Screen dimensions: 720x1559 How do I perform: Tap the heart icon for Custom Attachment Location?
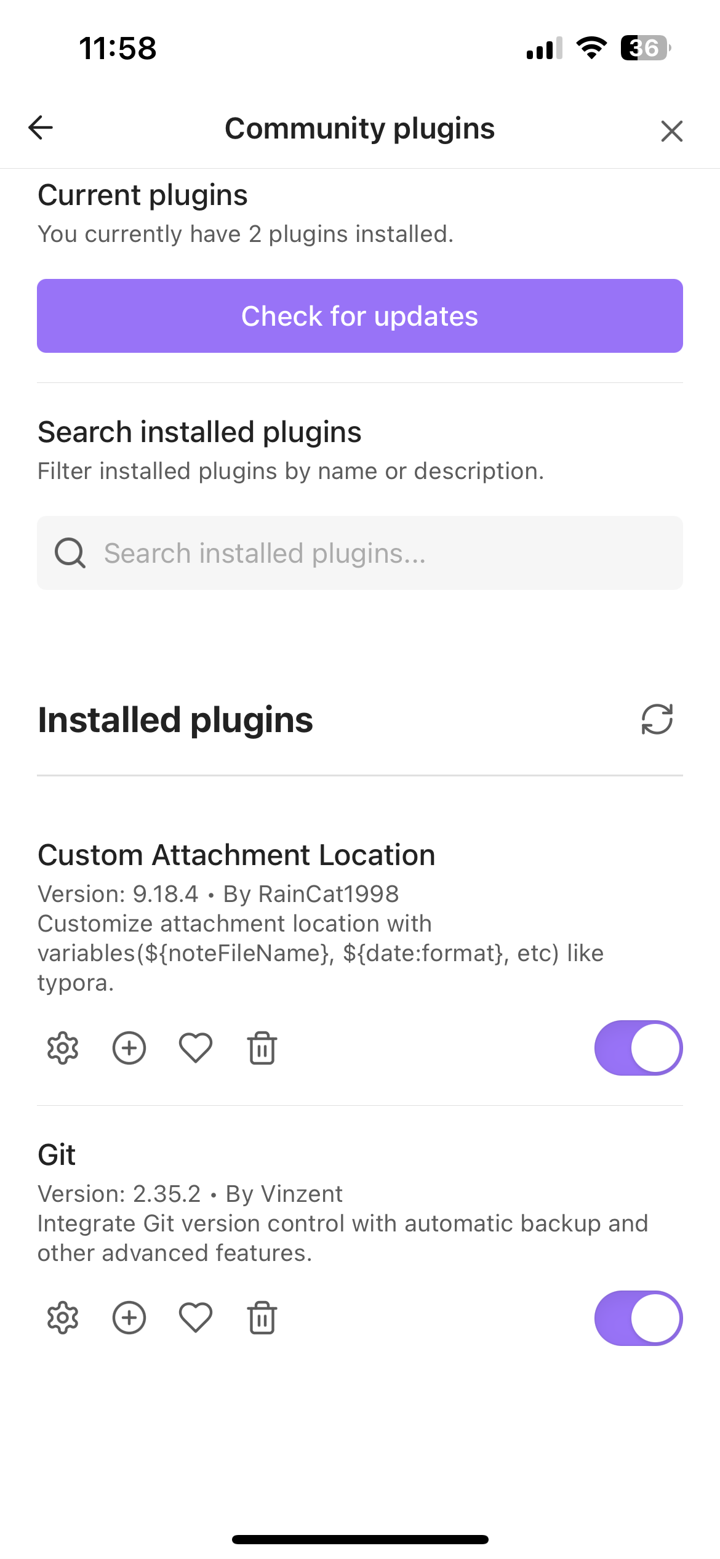tap(196, 1048)
